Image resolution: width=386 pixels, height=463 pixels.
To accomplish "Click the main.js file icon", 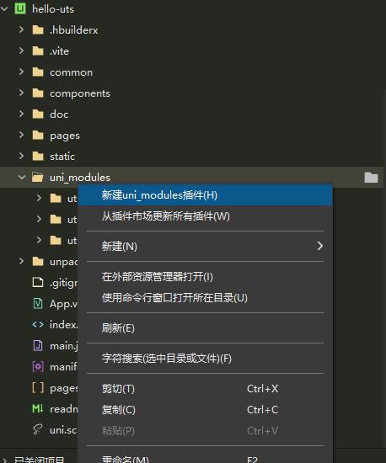I will tap(38, 345).
